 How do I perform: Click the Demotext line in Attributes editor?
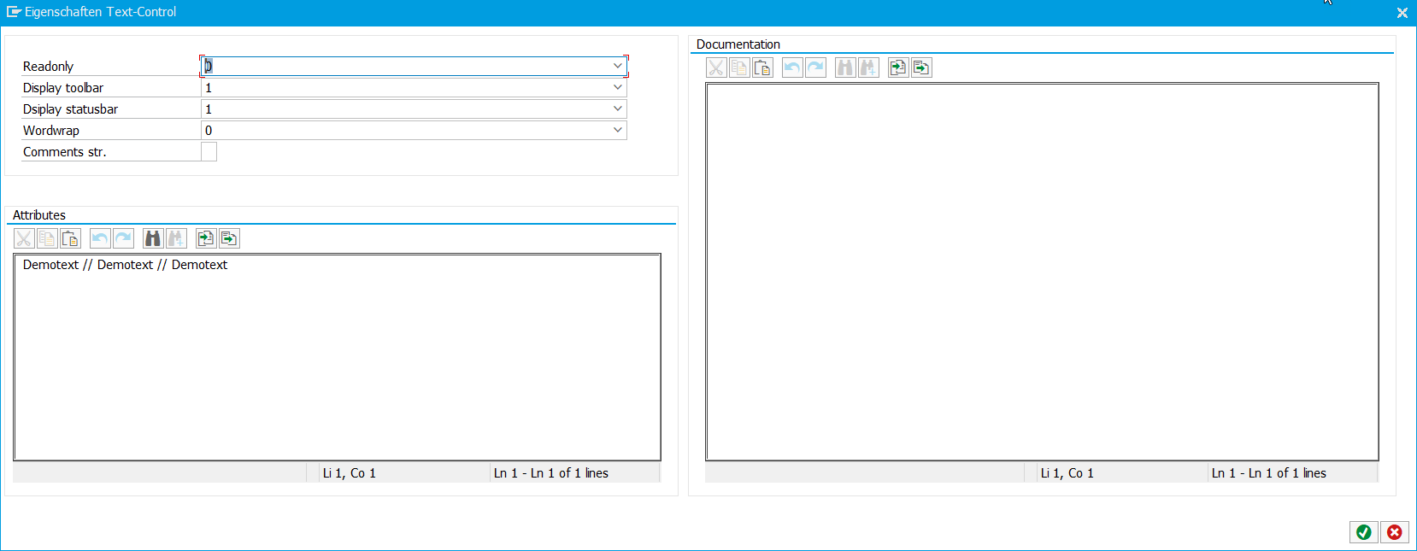pos(125,265)
